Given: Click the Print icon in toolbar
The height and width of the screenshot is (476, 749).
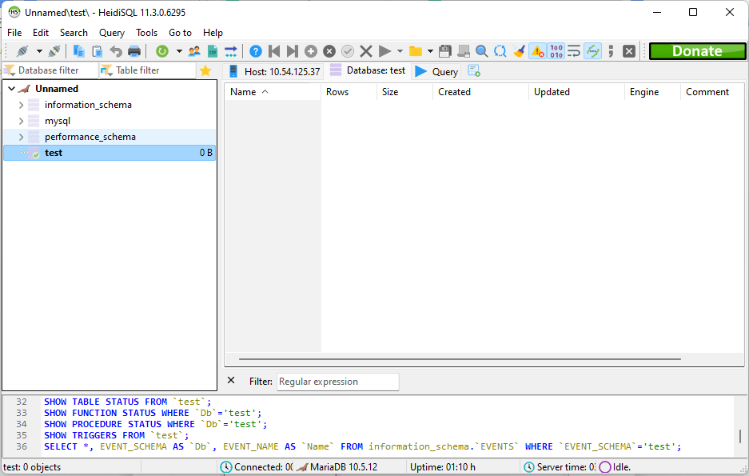Looking at the screenshot, I should point(134,51).
